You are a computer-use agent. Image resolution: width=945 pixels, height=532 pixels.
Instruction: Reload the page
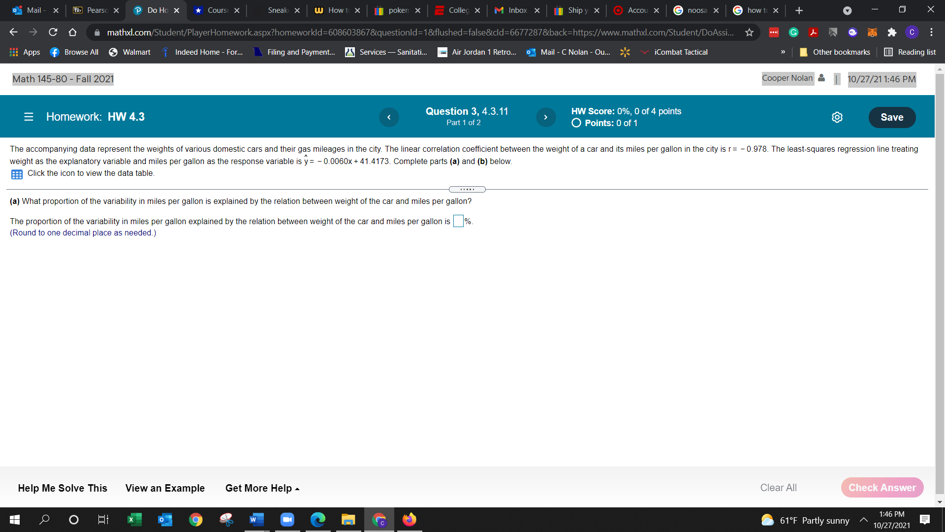point(53,33)
